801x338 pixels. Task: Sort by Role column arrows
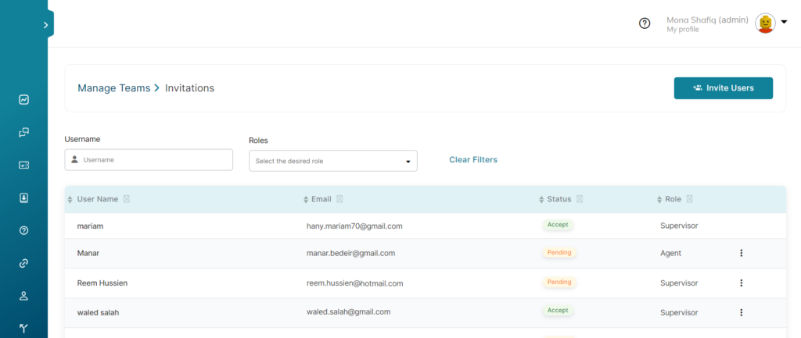click(659, 199)
